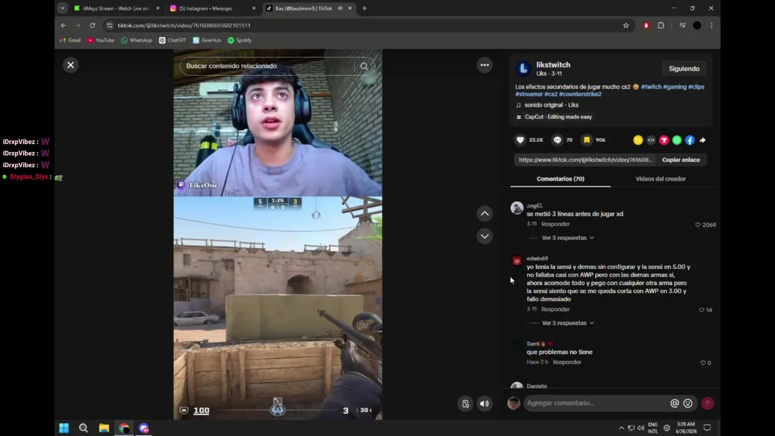Open the Gmail bookmark

click(70, 40)
